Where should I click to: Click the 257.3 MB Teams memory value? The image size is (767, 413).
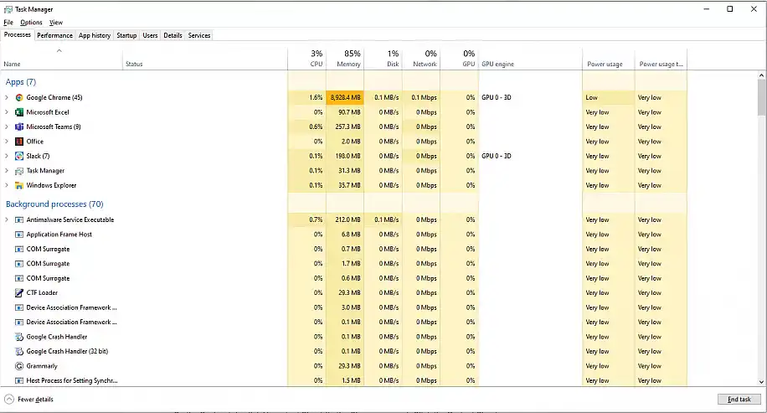click(x=347, y=126)
